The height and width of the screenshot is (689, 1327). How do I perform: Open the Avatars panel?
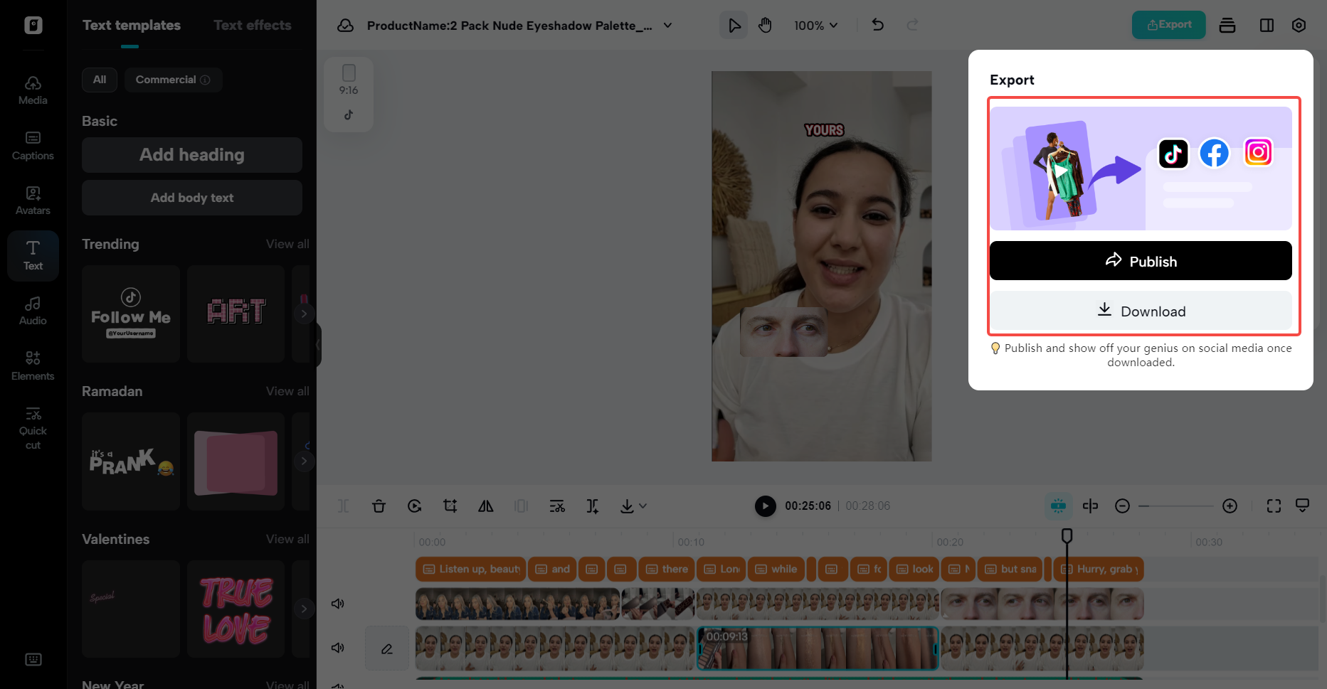pyautogui.click(x=33, y=199)
